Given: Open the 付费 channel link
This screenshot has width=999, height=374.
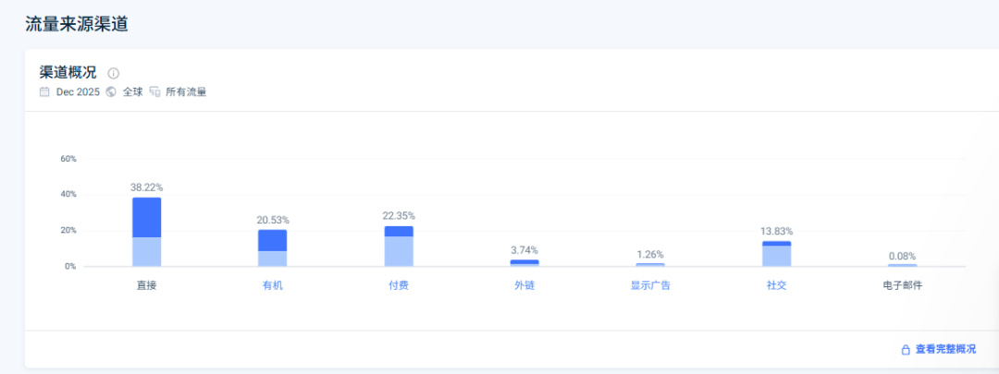Looking at the screenshot, I should (399, 285).
